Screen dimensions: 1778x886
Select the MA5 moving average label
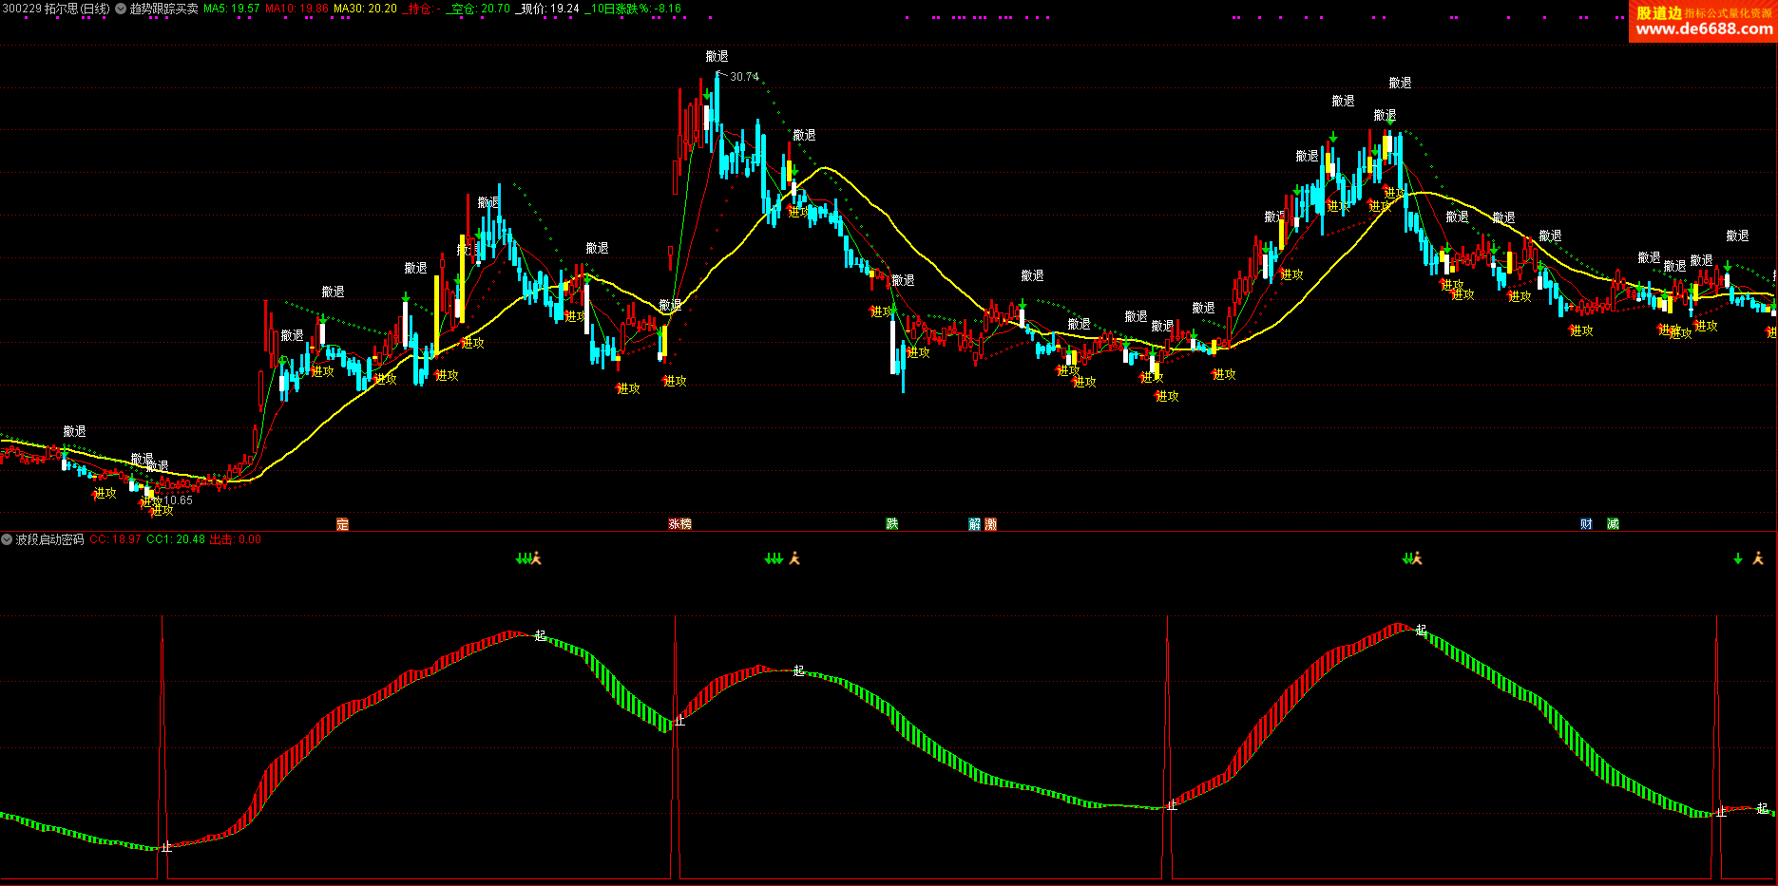pos(231,9)
